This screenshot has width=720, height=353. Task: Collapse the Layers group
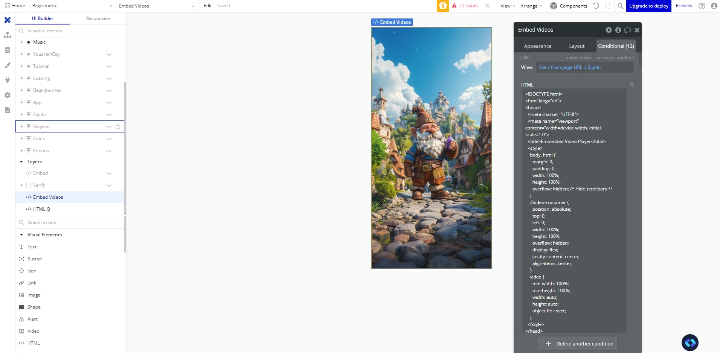pyautogui.click(x=21, y=162)
